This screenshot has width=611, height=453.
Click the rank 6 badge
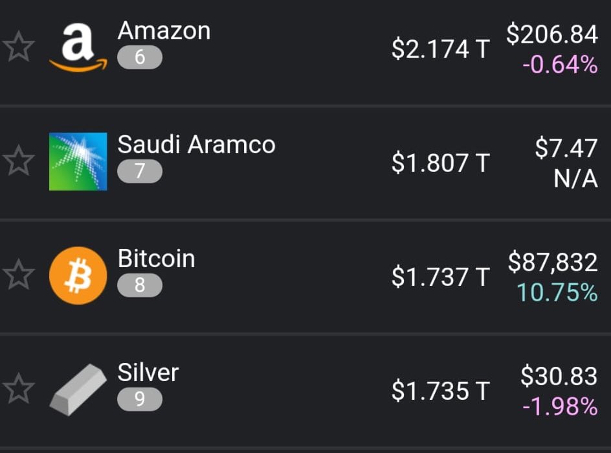click(140, 58)
